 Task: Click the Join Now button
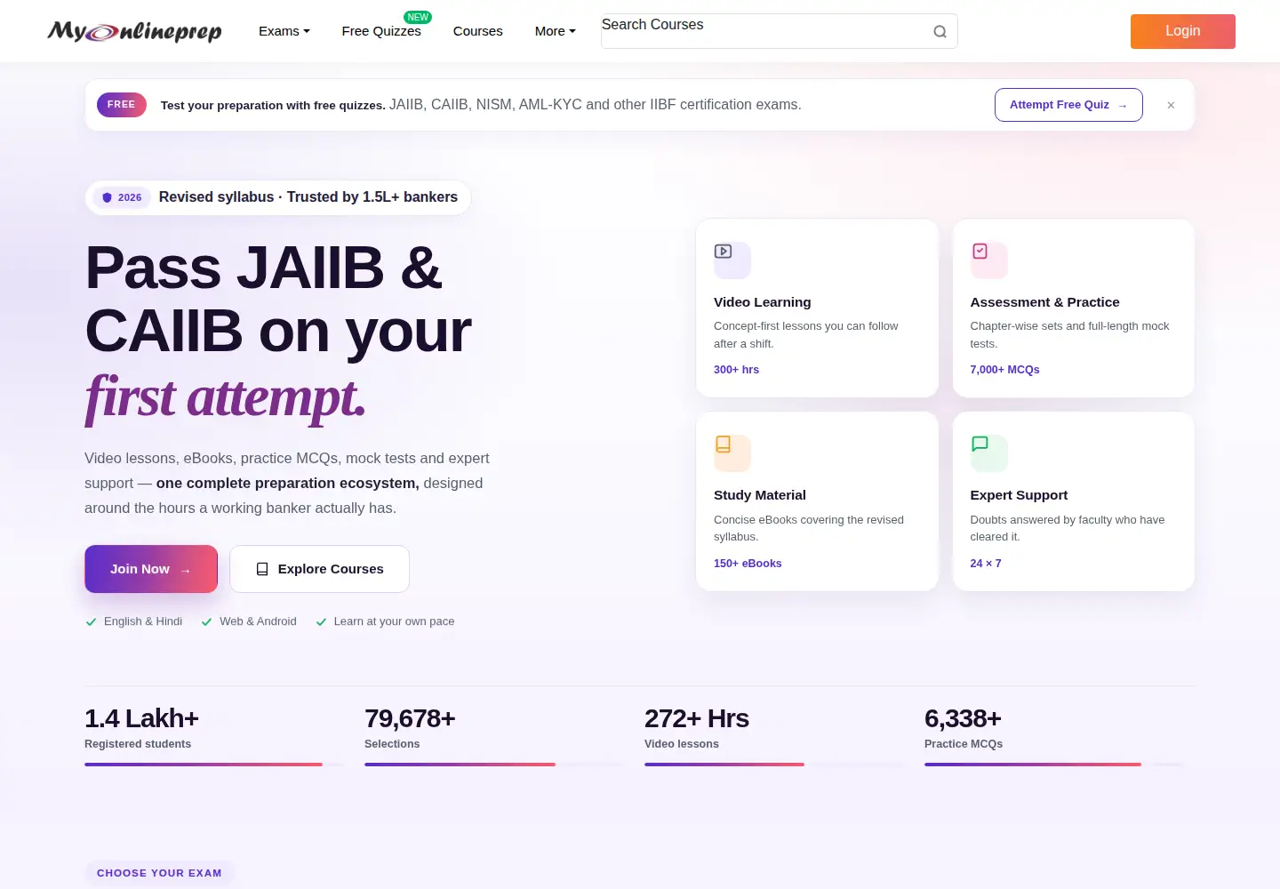coord(151,569)
